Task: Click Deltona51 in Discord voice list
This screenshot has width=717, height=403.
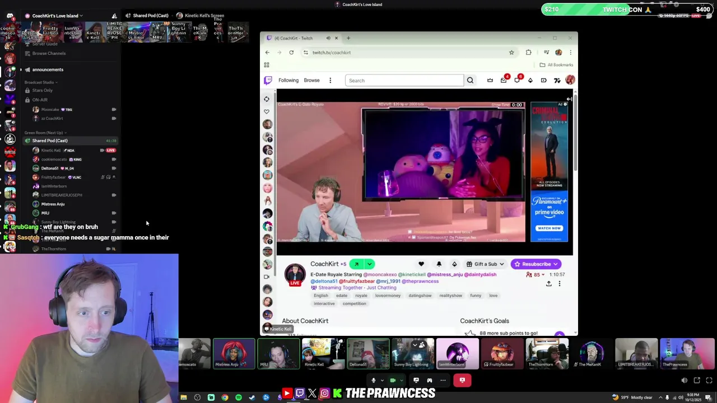Action: tap(49, 168)
